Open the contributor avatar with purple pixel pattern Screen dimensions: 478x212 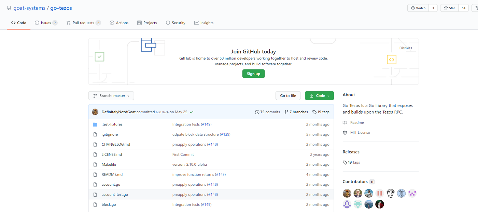coord(412,193)
